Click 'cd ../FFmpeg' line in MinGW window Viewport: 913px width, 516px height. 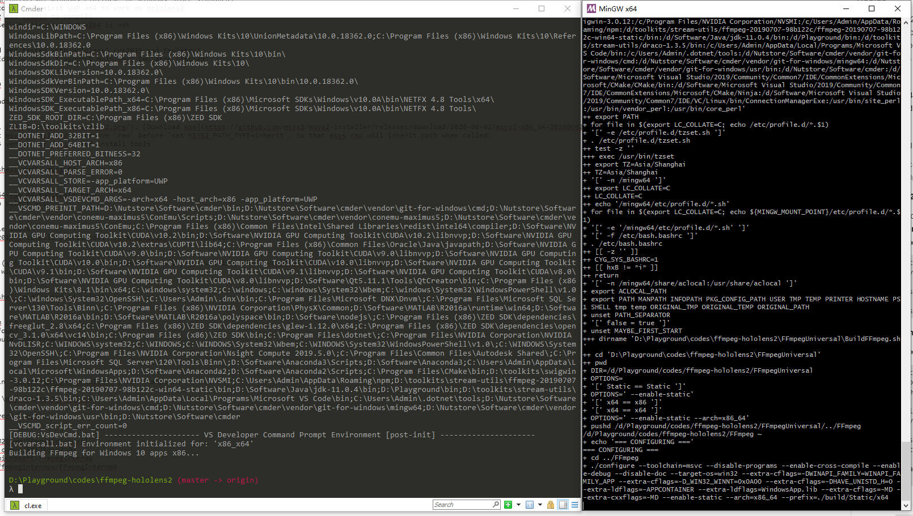611,458
